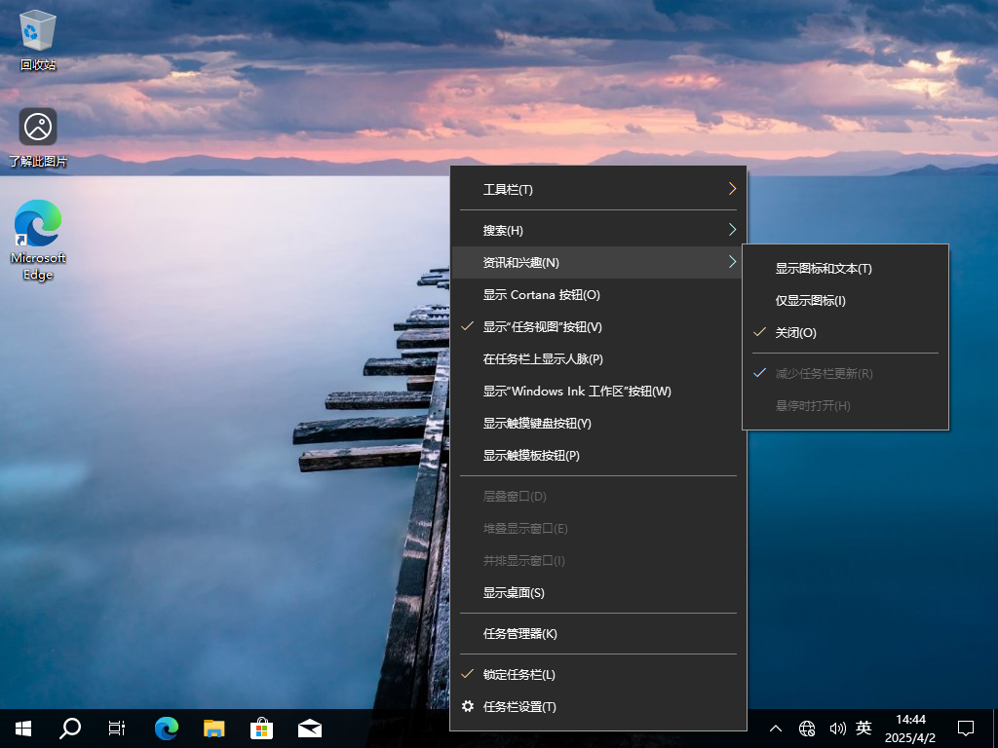The height and width of the screenshot is (748, 998).
Task: Toggle 显示"Windows Ink 工作区"按钮(W)
Action: pos(598,392)
